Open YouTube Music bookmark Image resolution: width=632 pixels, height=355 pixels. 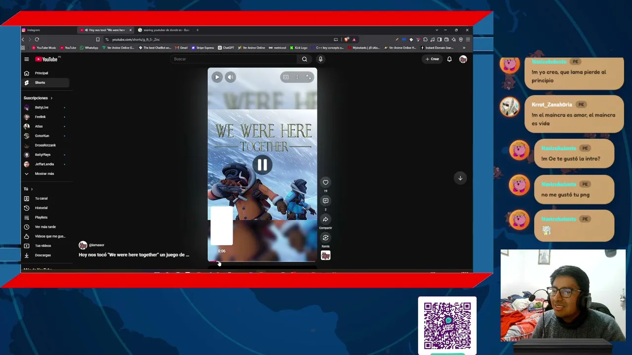click(x=44, y=48)
